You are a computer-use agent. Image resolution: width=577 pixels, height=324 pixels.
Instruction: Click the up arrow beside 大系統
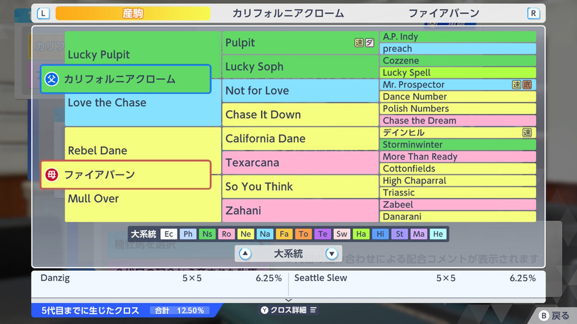click(x=245, y=254)
